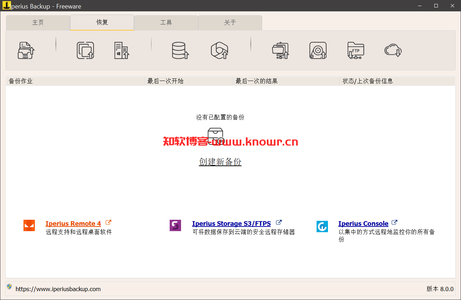This screenshot has height=300, width=461.
Task: Open the Iperius Remote 4 link
Action: pyautogui.click(x=73, y=224)
